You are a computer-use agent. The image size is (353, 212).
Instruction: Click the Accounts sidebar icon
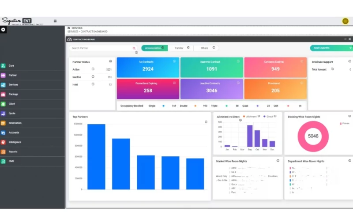coord(3,132)
